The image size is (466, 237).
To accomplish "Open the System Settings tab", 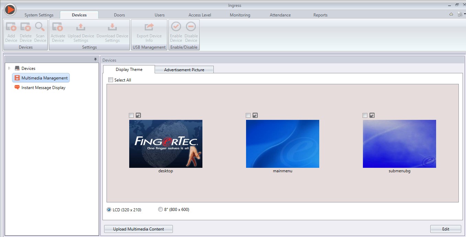I will [39, 15].
